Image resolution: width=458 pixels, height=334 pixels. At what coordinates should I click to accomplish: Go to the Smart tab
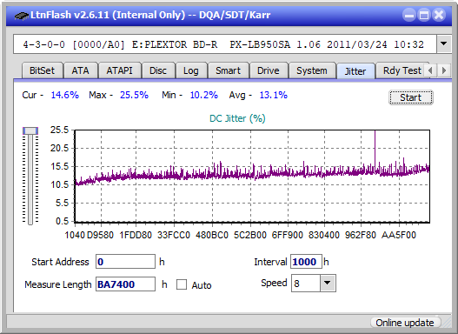[228, 70]
